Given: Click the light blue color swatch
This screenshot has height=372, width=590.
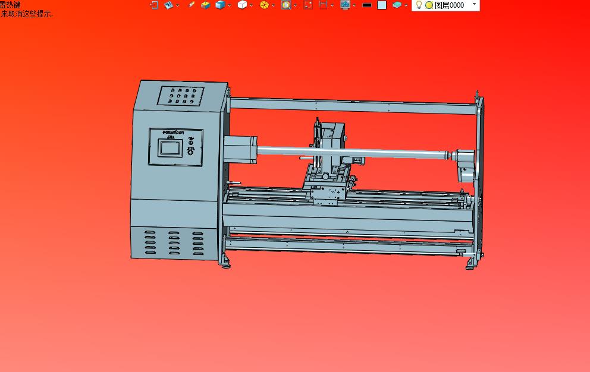Looking at the screenshot, I should pyautogui.click(x=382, y=5).
